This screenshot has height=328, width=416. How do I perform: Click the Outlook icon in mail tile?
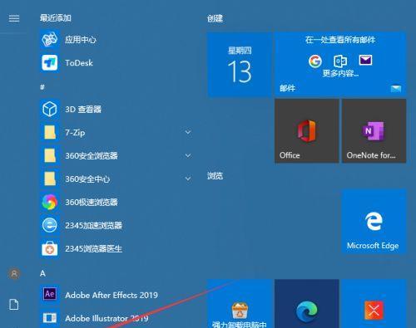click(x=340, y=61)
